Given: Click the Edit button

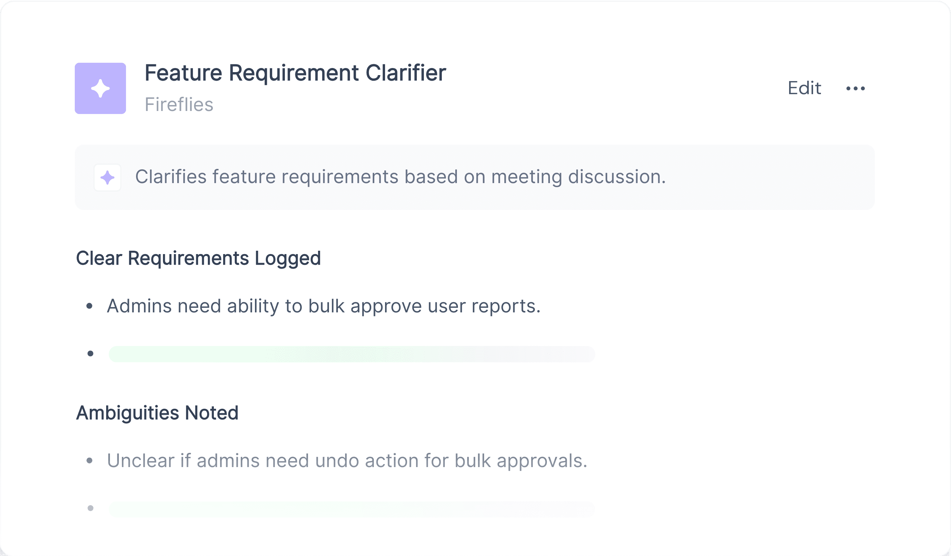Looking at the screenshot, I should pyautogui.click(x=804, y=88).
